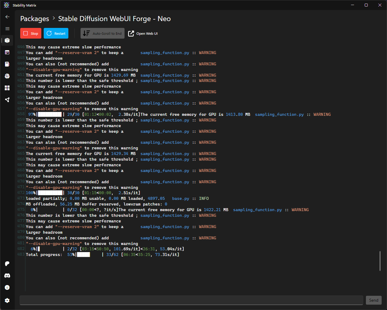Click the 97% progress percentage
The width and height of the screenshot is (387, 310).
[32, 114]
